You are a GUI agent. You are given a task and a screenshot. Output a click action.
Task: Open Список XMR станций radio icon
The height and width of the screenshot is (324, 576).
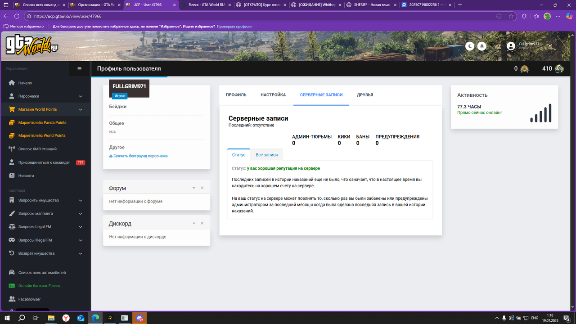coord(12,149)
